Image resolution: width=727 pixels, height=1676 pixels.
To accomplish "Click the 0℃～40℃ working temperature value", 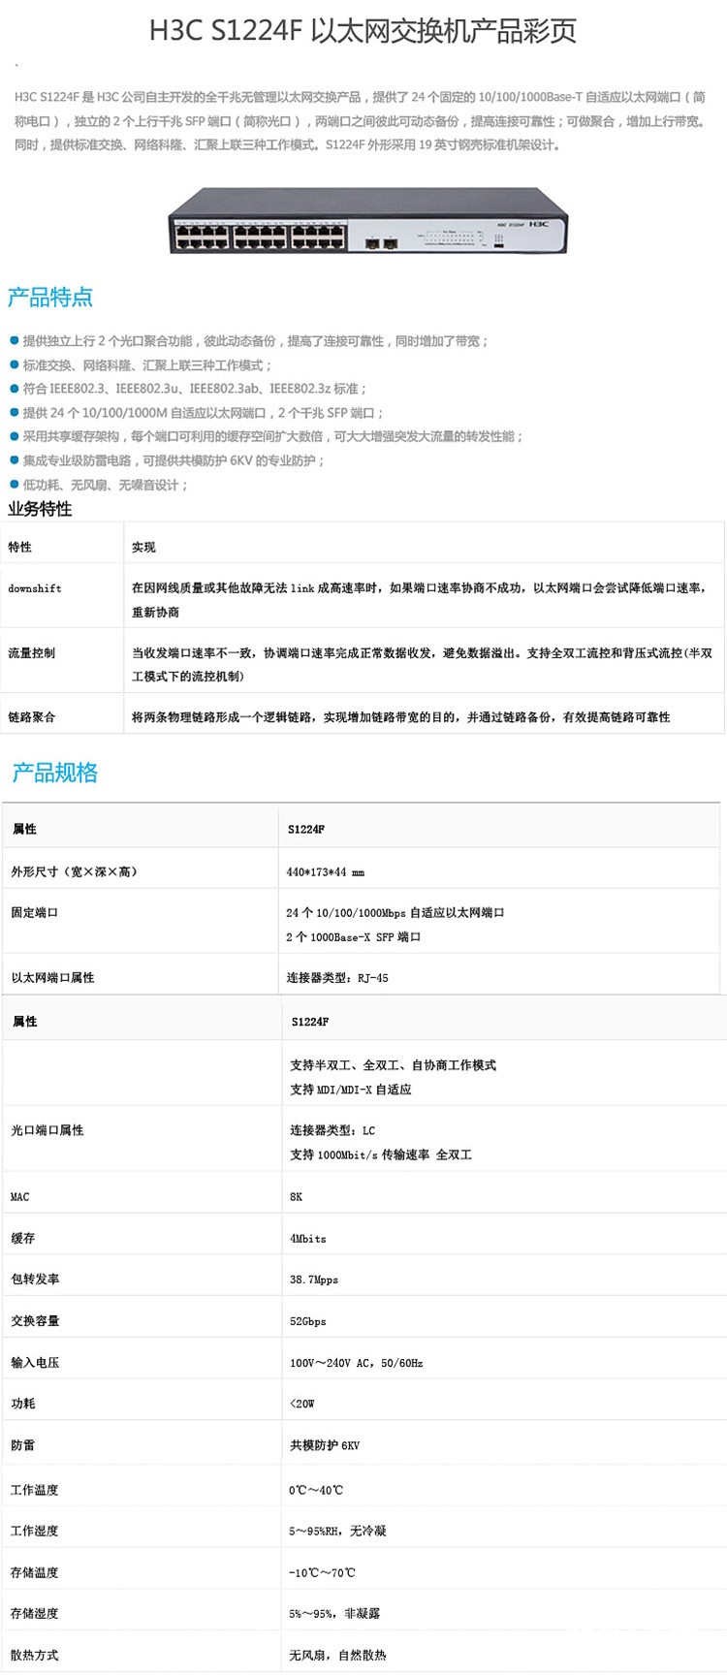I will (x=316, y=1490).
